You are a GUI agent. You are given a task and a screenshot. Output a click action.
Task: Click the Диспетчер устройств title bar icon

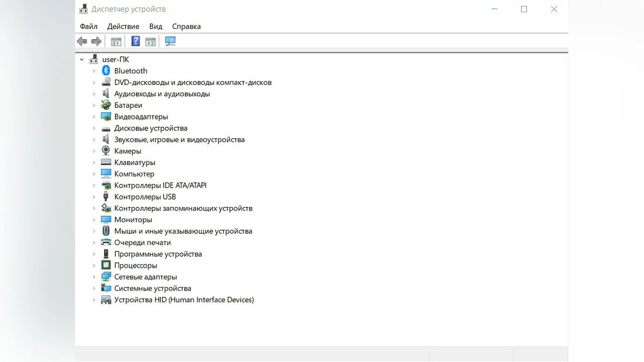point(84,9)
